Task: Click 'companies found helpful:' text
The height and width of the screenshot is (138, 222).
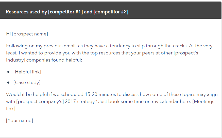Action: [x=54, y=60]
